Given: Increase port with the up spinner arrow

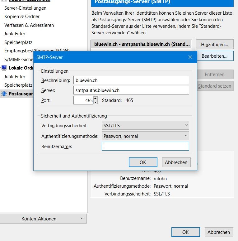Looking at the screenshot, I should [x=96, y=98].
